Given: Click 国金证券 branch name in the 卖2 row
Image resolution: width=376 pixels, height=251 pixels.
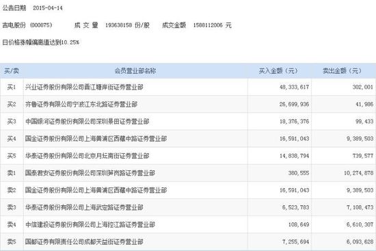Looking at the screenshot, I should [96, 190].
